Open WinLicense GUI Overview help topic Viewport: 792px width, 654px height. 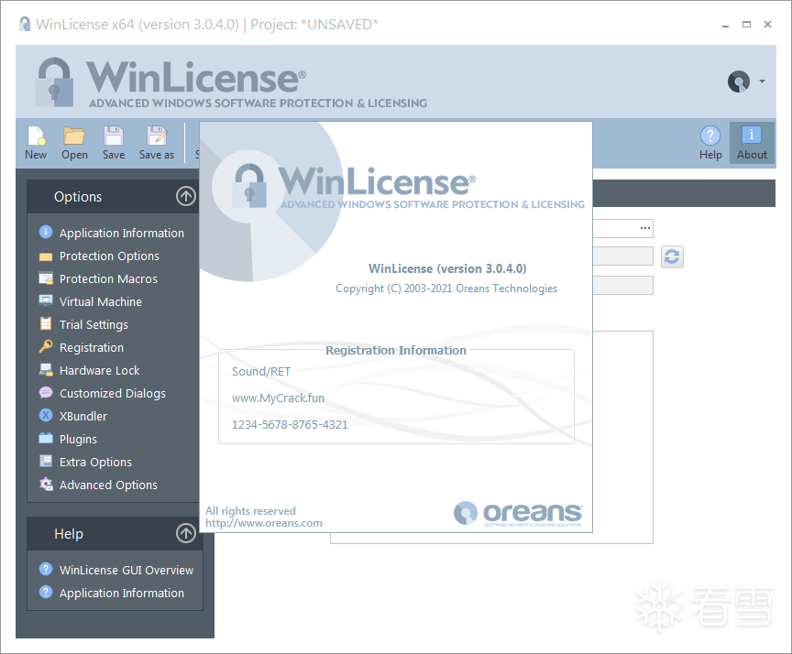pos(126,570)
